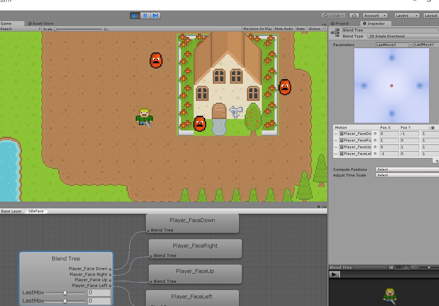Click the Blend Tree name field
439x306 pixels.
click(x=390, y=30)
